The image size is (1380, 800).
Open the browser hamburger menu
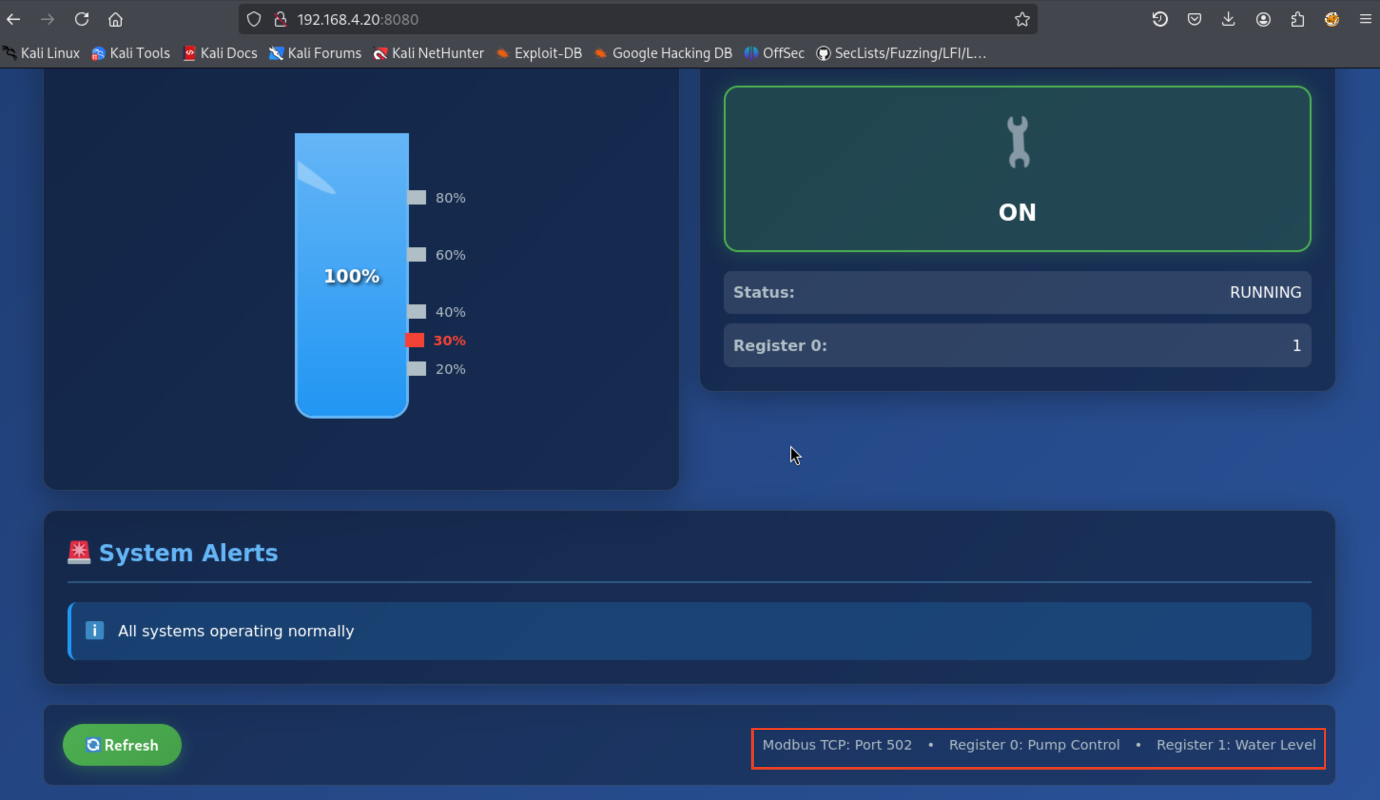click(x=1365, y=20)
